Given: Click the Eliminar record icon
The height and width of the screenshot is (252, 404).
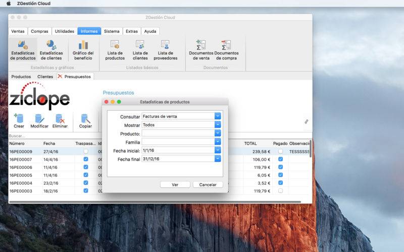Looking at the screenshot, I should (x=60, y=121).
